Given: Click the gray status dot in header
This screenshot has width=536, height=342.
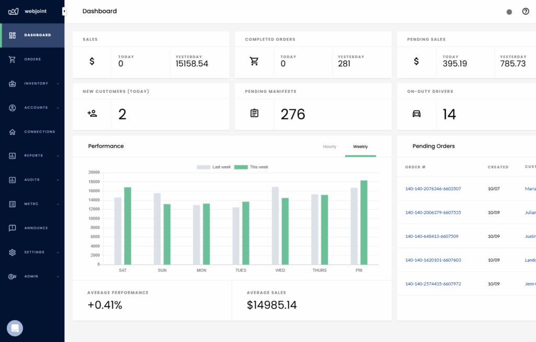Looking at the screenshot, I should (509, 12).
